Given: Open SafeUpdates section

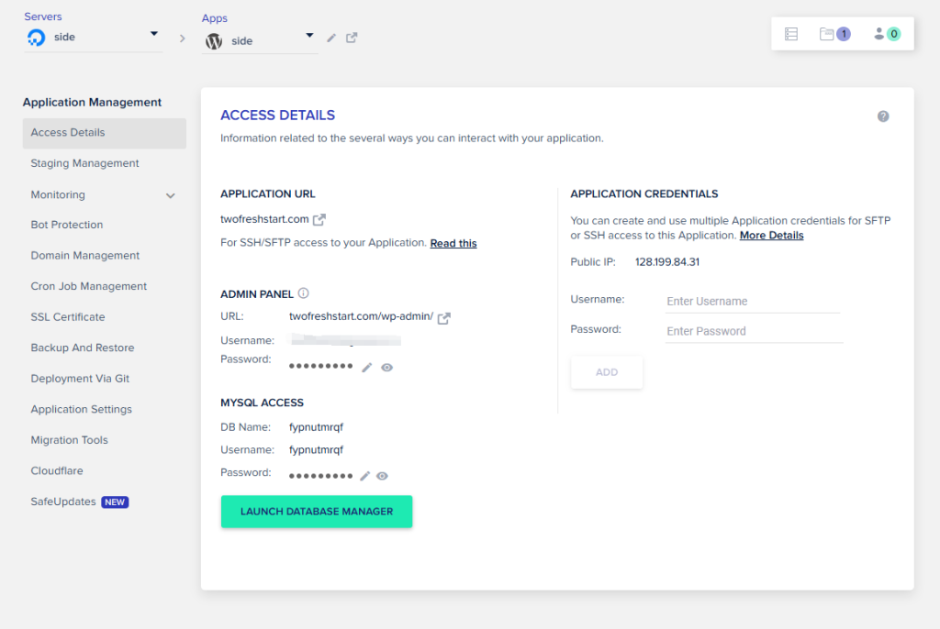Looking at the screenshot, I should (x=63, y=502).
